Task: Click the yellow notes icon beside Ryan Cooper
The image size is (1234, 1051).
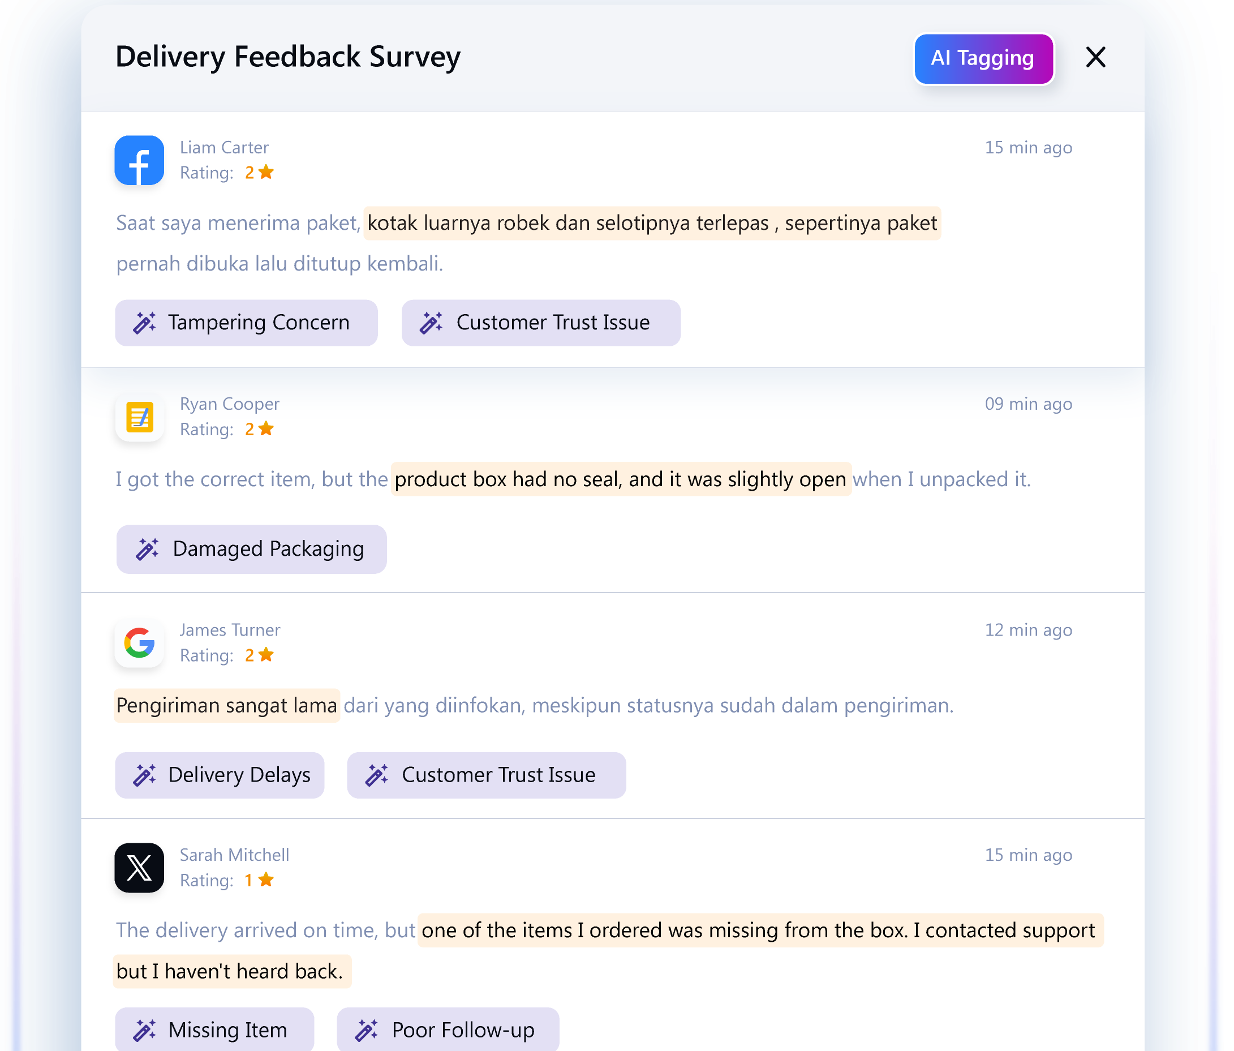Action: [x=139, y=417]
